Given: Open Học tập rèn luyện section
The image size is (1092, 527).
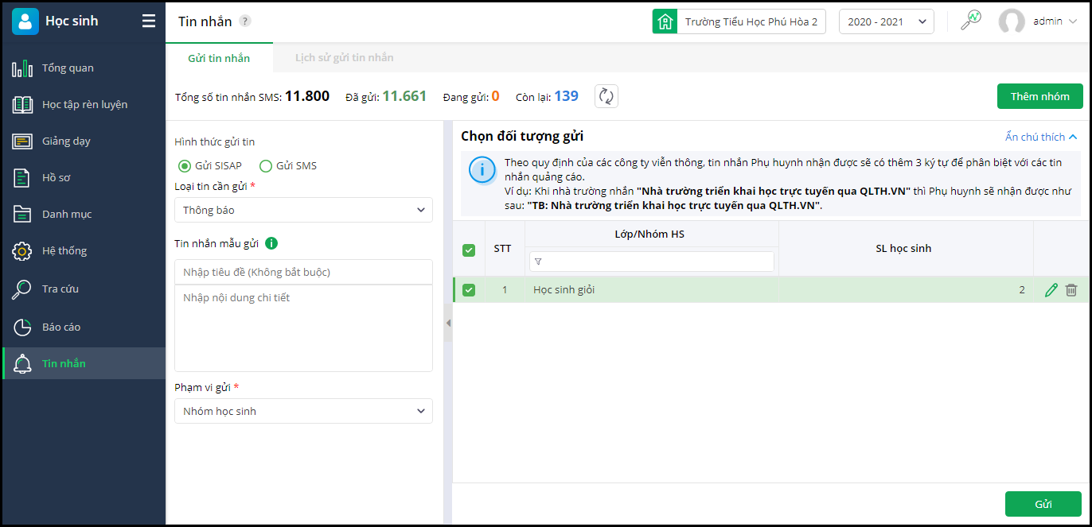Looking at the screenshot, I should click(84, 104).
